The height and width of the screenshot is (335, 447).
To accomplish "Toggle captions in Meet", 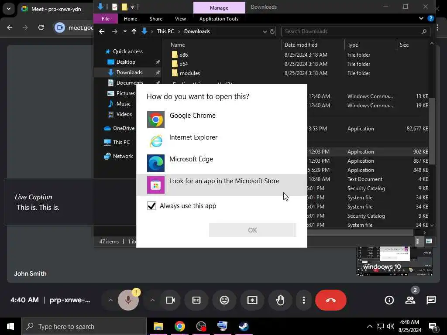I will (196, 300).
